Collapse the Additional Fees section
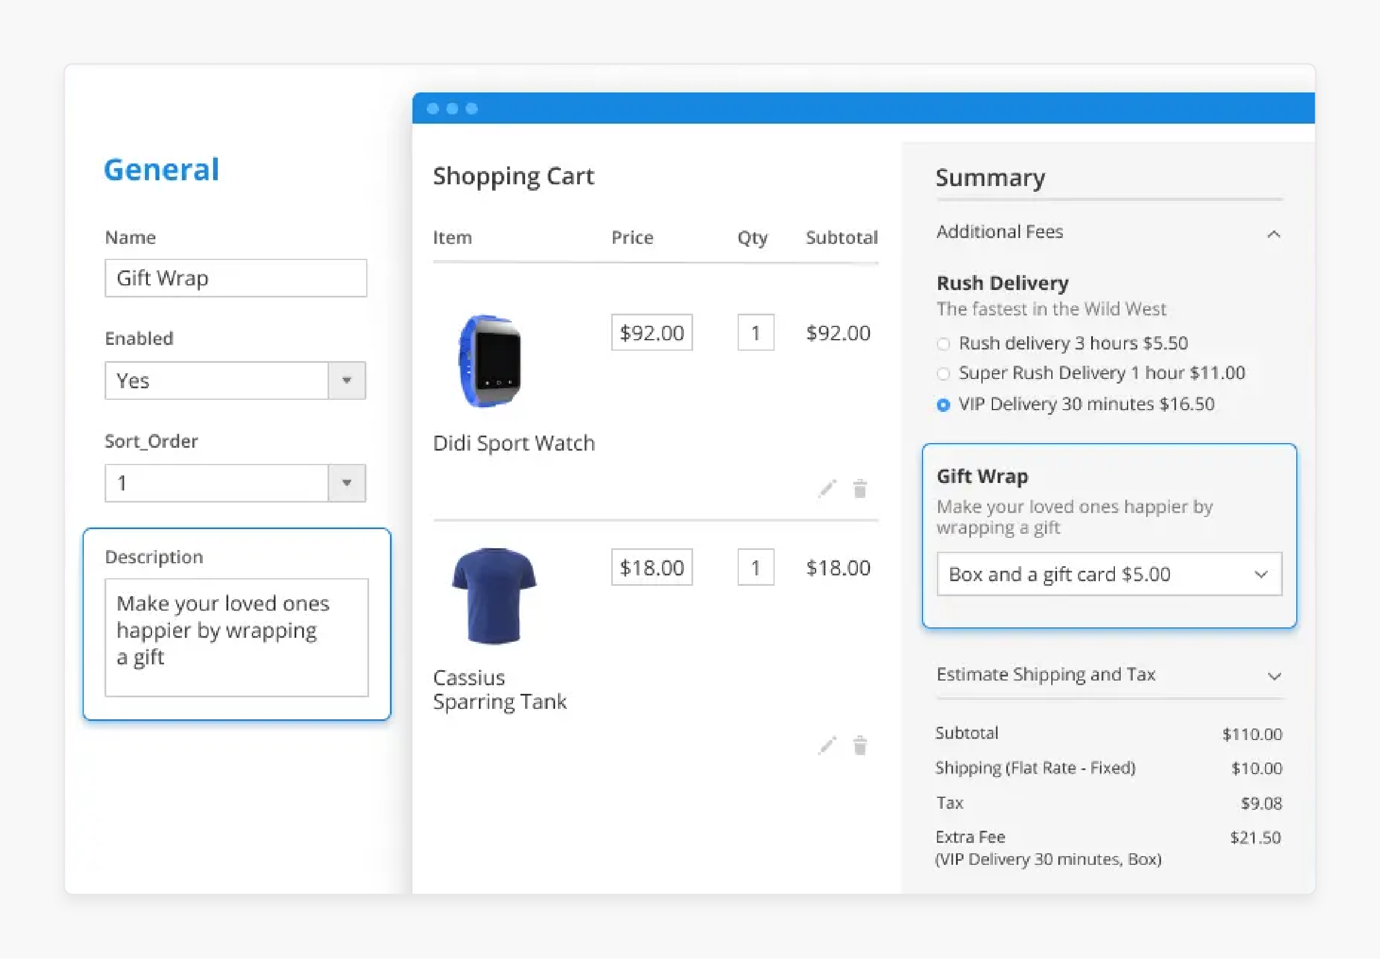Image resolution: width=1380 pixels, height=959 pixels. [1273, 234]
